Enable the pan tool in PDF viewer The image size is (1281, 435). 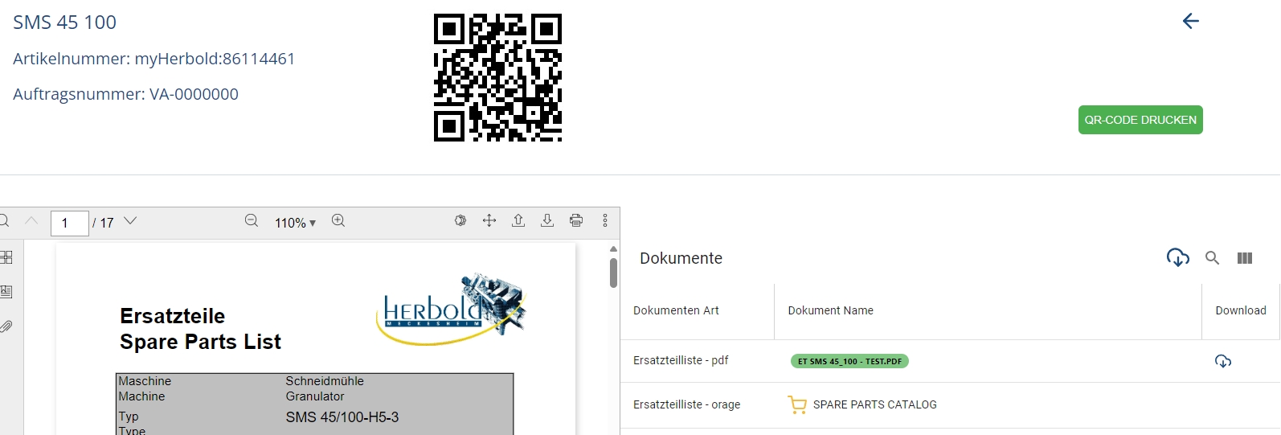pos(489,221)
